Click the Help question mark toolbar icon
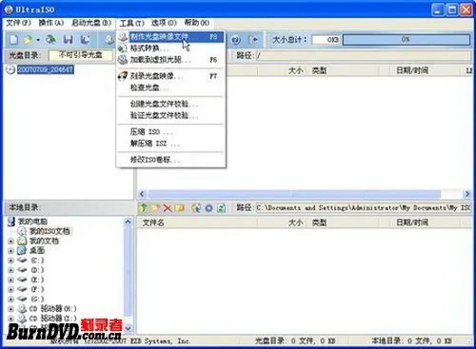The height and width of the screenshot is (349, 476). click(236, 40)
